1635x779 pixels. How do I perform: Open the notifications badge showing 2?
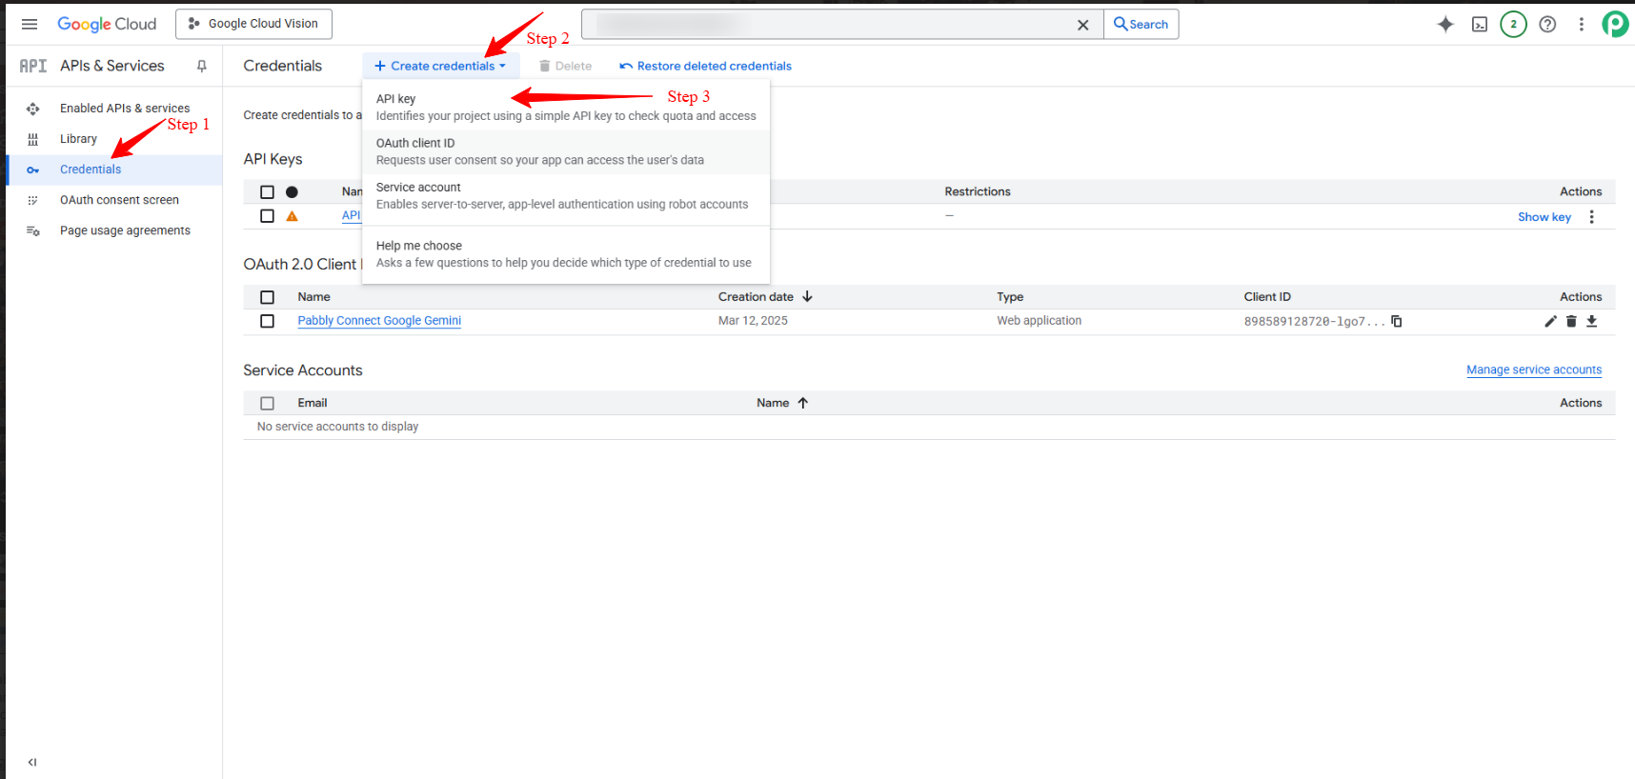point(1513,24)
